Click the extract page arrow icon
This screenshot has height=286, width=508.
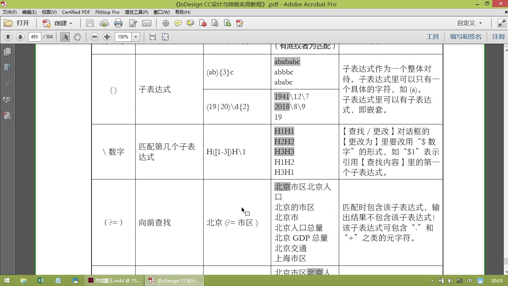(x=227, y=23)
